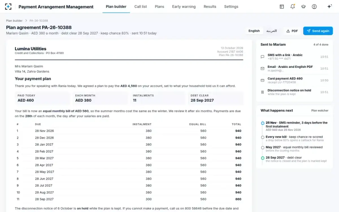Open Disconnection notice on hold entry
339x212 pixels.
[x=294, y=92]
